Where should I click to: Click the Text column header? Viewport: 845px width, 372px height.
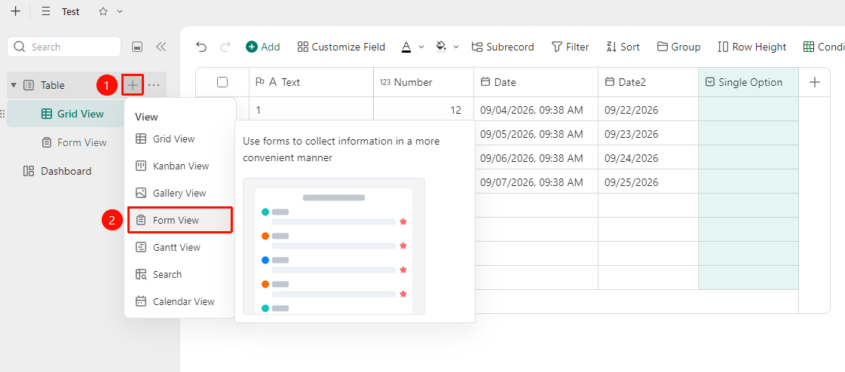[311, 82]
